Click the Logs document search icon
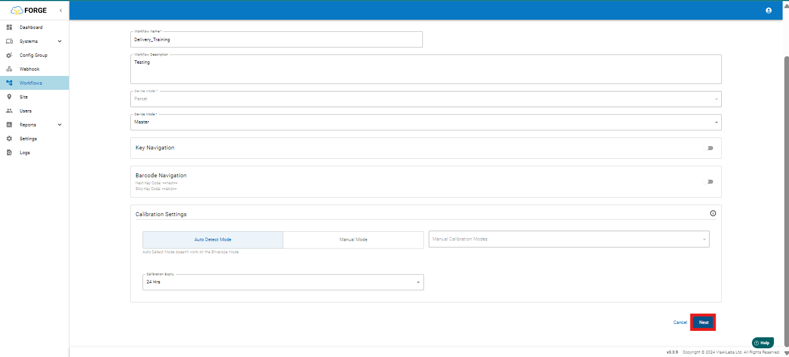 pyautogui.click(x=9, y=152)
